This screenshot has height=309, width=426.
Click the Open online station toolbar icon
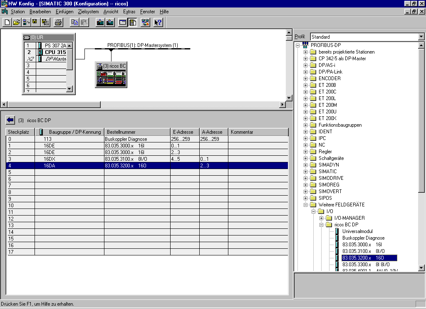(x=26, y=22)
